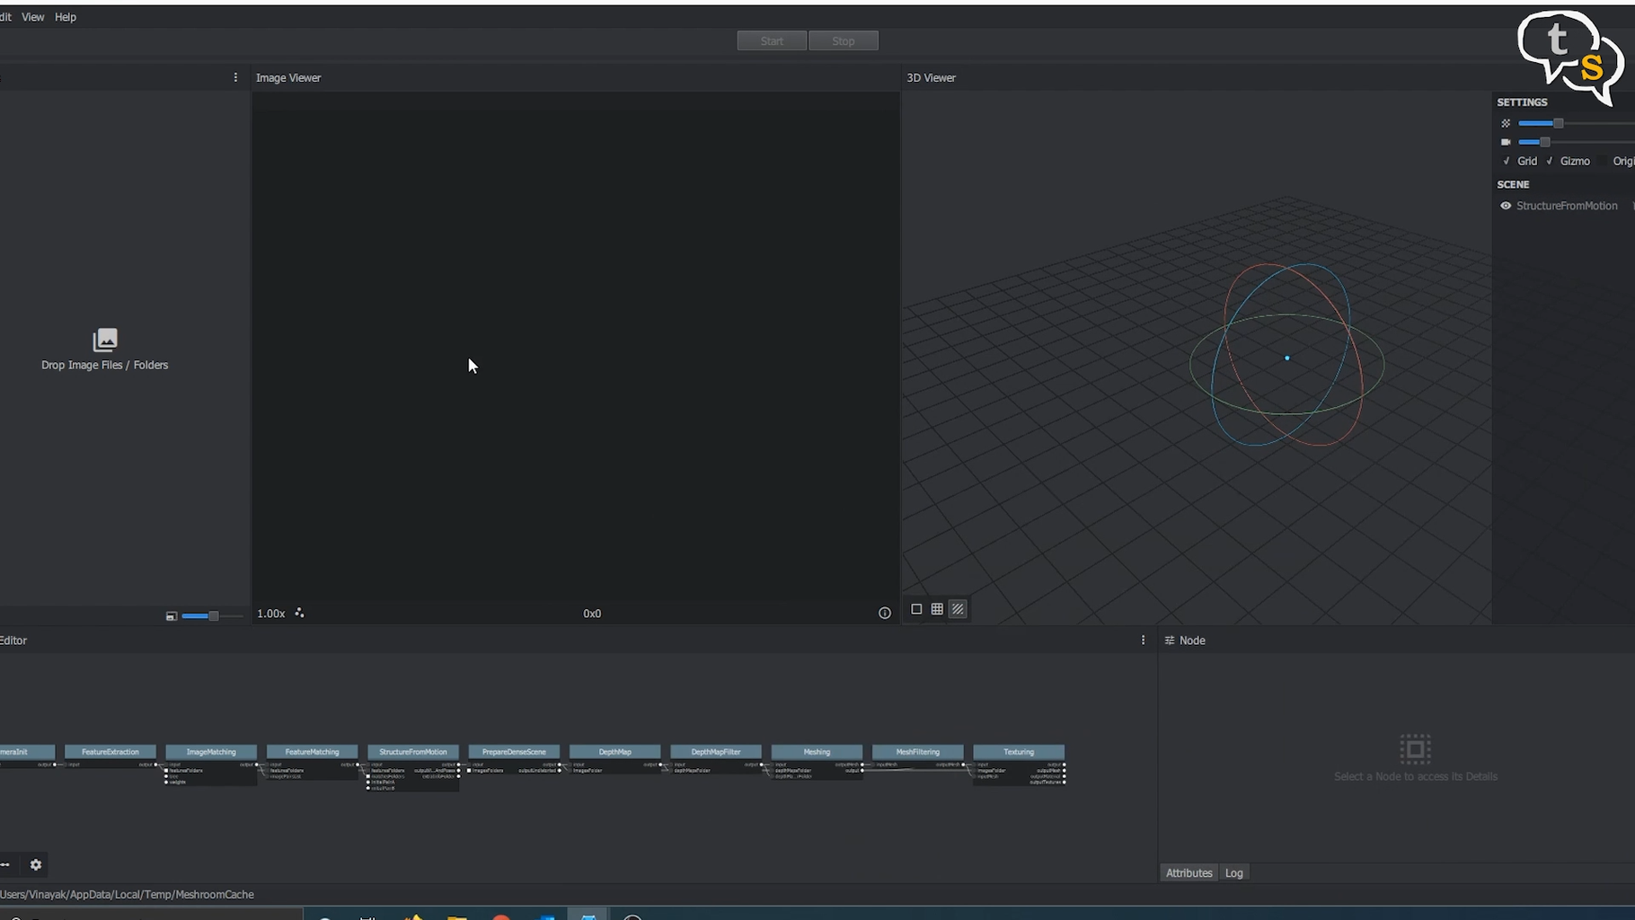Open the graph editor settings gear

point(36,864)
